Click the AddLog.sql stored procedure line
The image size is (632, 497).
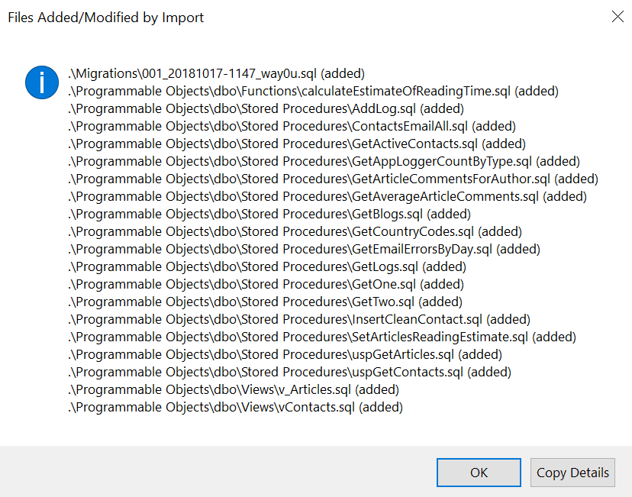coord(266,109)
